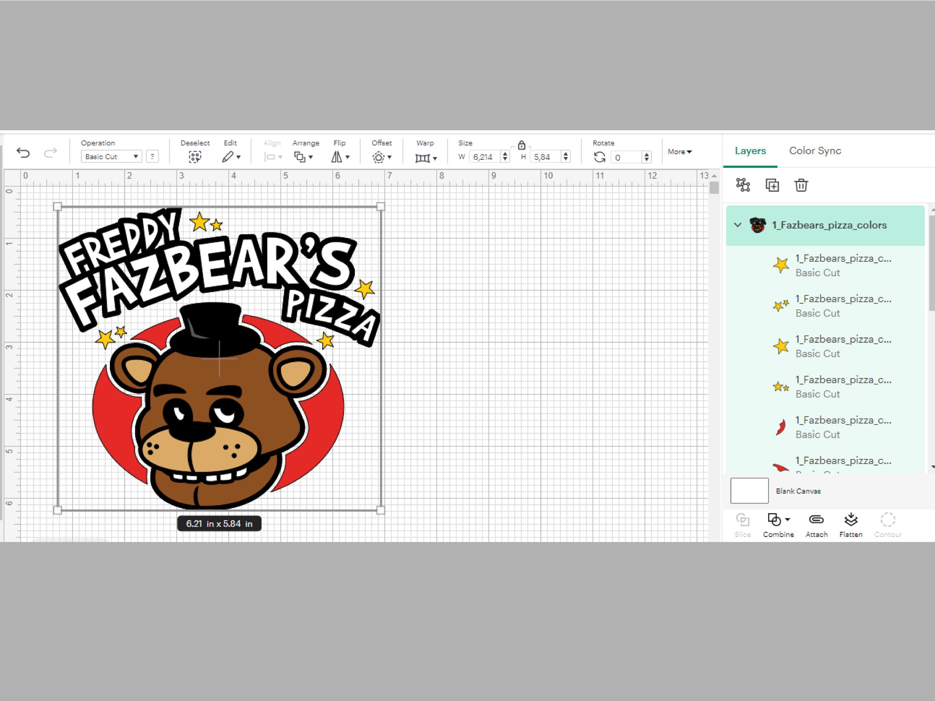This screenshot has width=935, height=701.
Task: Toggle the size aspect ratio lock
Action: [x=522, y=145]
